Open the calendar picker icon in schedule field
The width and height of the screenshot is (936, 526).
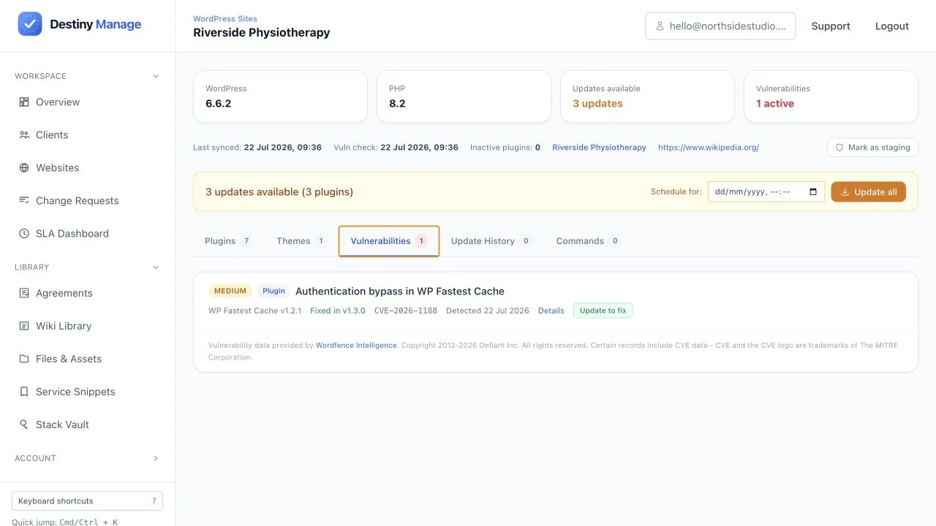click(813, 192)
